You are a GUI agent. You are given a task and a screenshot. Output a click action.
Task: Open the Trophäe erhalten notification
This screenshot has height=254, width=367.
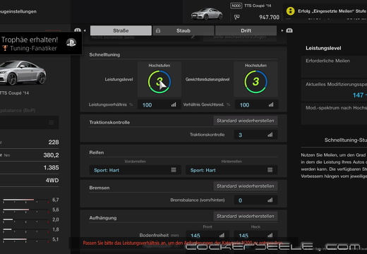tap(40, 44)
